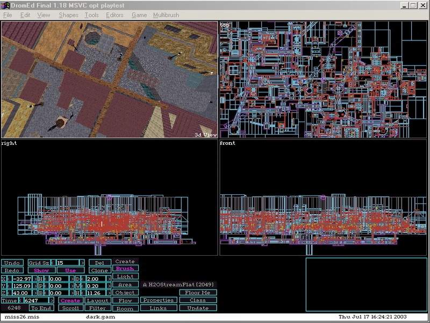Open the View menu
Image resolution: width=430 pixels, height=323 pixels.
coord(44,15)
